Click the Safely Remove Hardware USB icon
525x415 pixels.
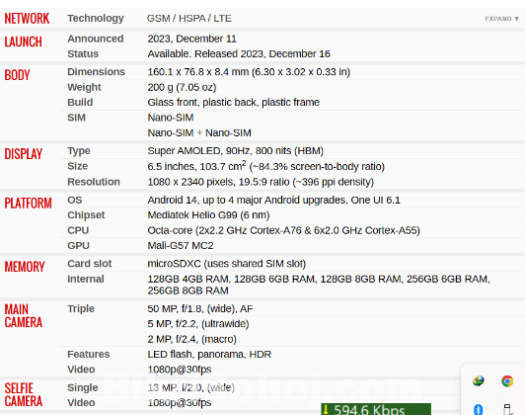[507, 410]
